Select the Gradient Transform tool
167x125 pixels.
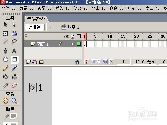(x=14, y=33)
